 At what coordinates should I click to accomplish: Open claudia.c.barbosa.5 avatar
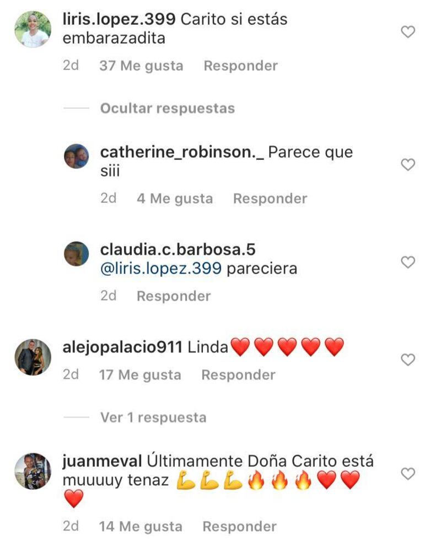pos(77,254)
